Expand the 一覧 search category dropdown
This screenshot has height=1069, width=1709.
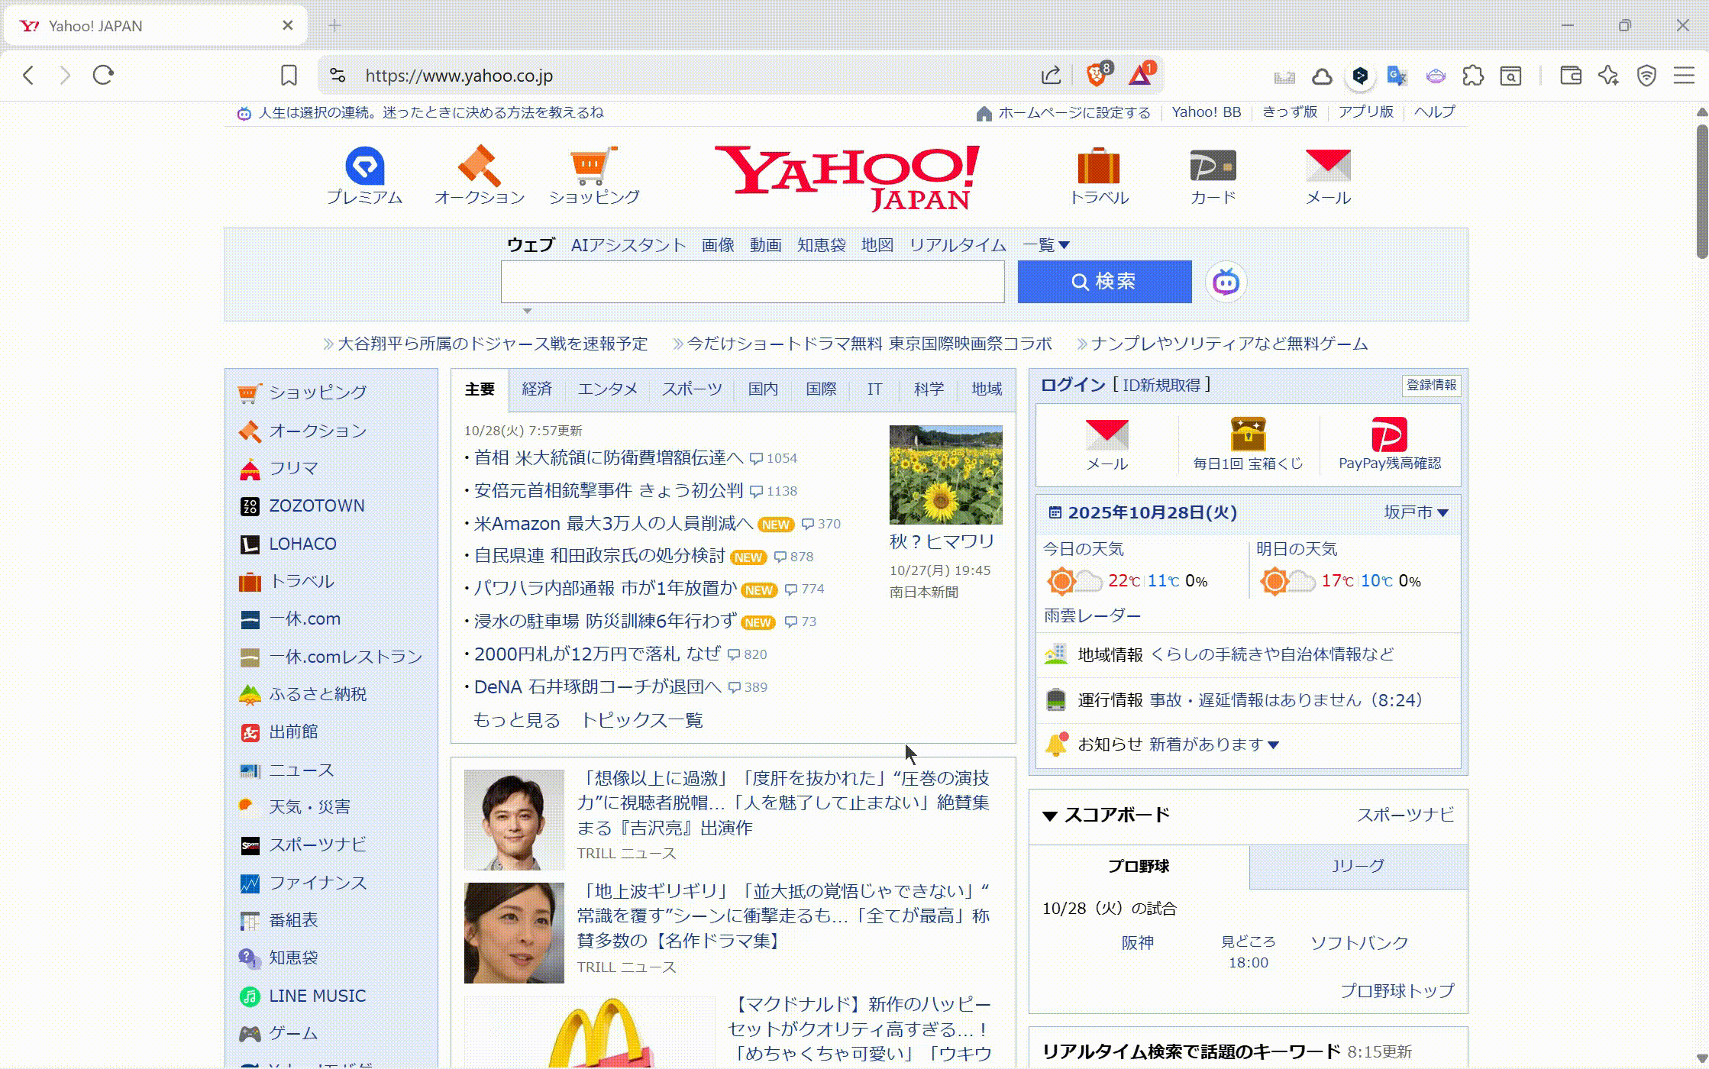pyautogui.click(x=1045, y=245)
